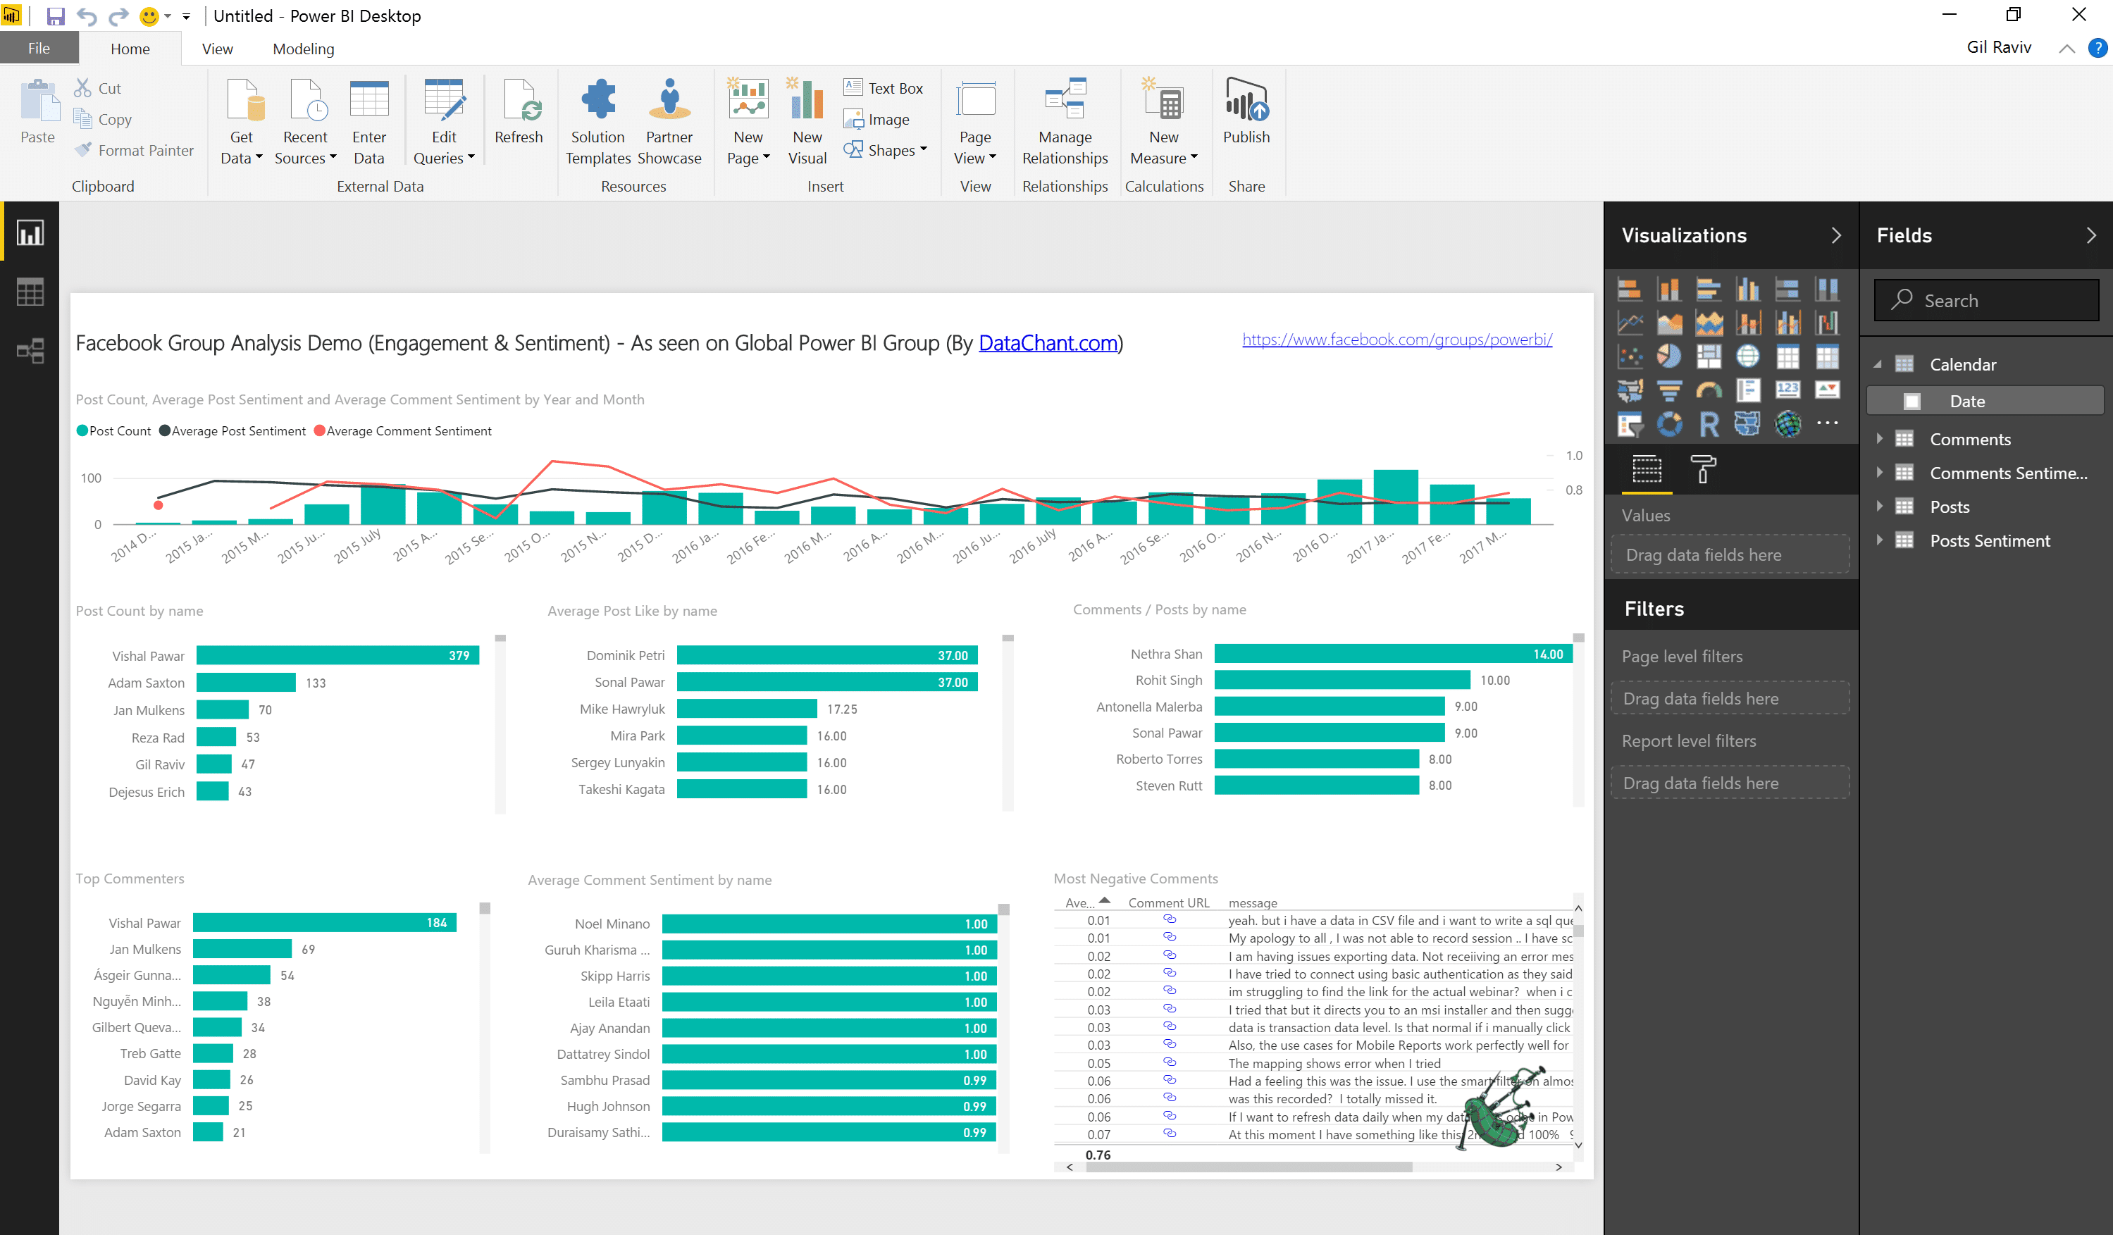Open Relationships view in left sidebar
Screen dimensions: 2113x1235
(x=30, y=350)
